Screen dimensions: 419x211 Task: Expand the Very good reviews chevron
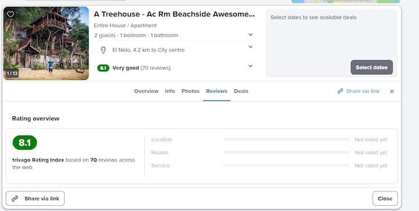[250, 66]
